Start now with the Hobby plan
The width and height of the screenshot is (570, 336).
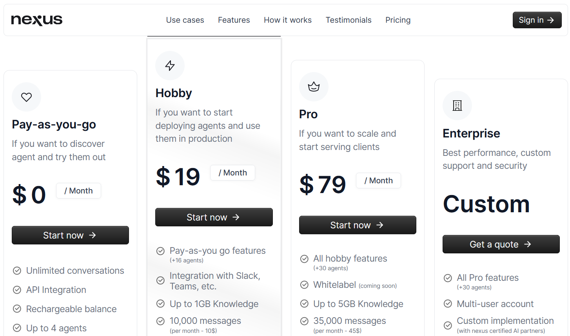(x=214, y=217)
